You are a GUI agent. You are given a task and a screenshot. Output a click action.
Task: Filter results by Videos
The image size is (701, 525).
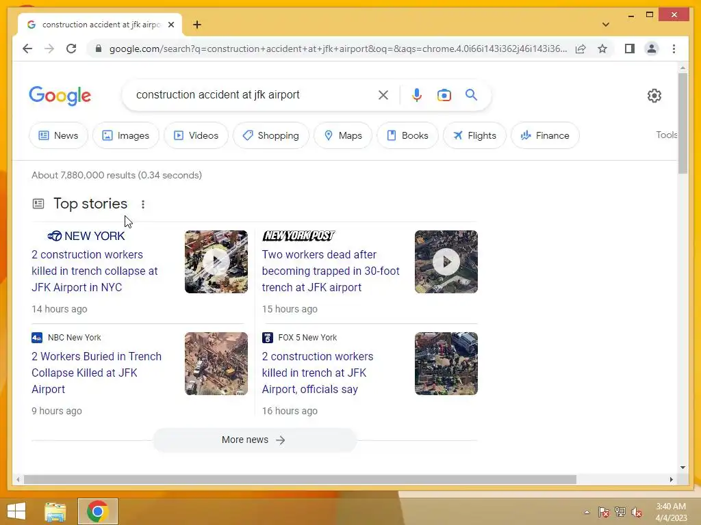click(x=196, y=135)
